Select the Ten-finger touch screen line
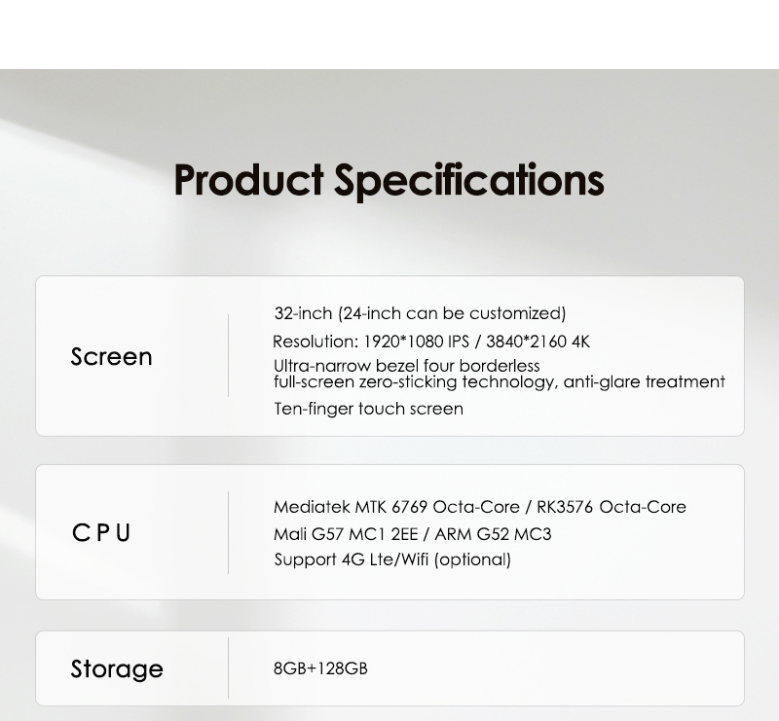This screenshot has height=721, width=779. (x=368, y=409)
